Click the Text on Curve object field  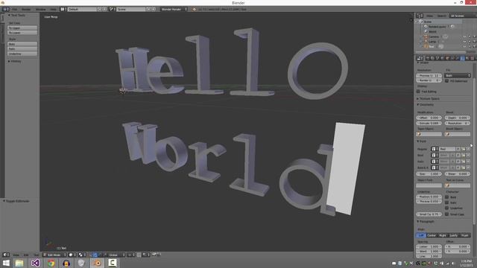tap(458, 185)
